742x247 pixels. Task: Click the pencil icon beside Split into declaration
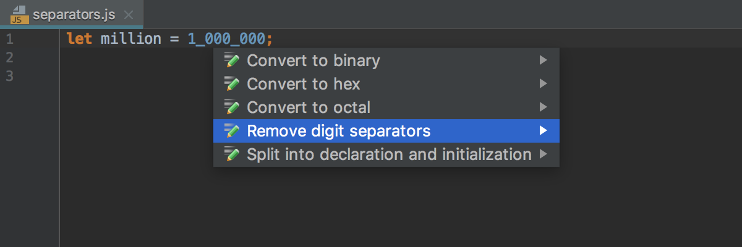click(232, 154)
